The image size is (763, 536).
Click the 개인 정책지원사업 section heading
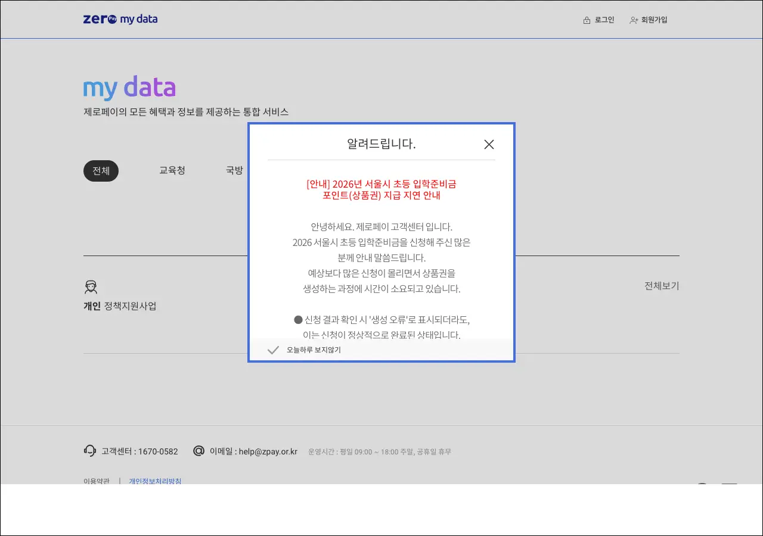120,306
